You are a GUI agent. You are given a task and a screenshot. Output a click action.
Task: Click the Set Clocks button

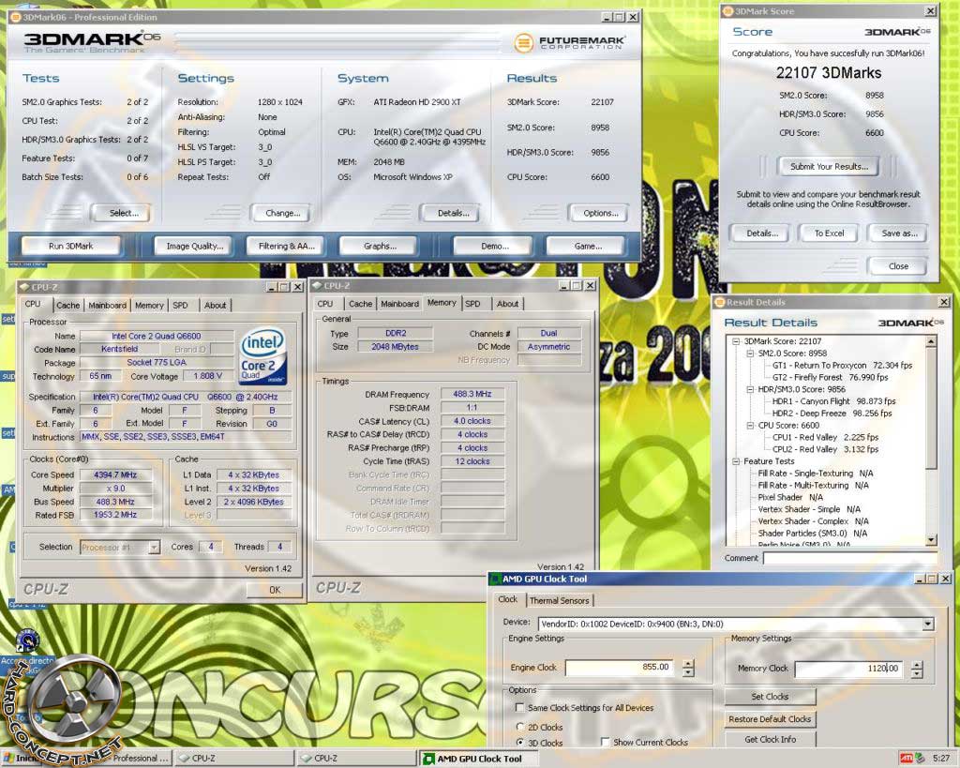[x=771, y=697]
